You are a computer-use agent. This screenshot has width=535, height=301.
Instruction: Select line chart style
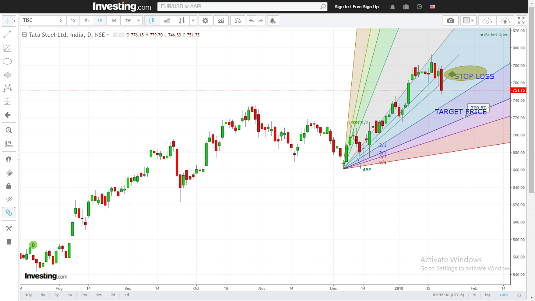[x=167, y=20]
